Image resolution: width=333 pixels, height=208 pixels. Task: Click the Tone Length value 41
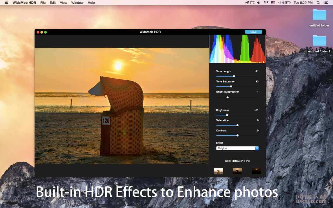tap(257, 71)
